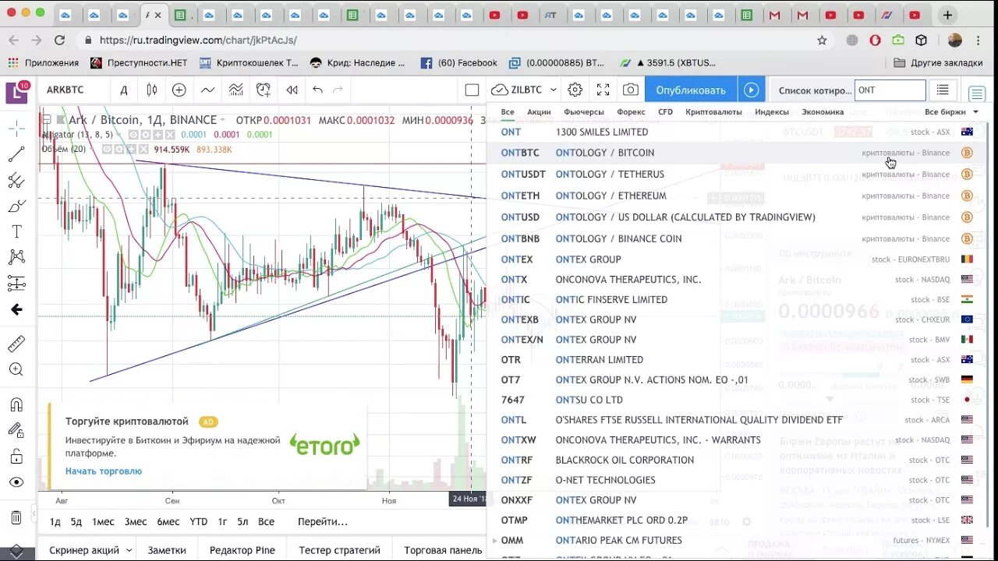The image size is (998, 561).
Task: Open the prediction and measurement tools
Action: 16,283
